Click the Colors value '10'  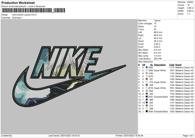click(188, 5)
